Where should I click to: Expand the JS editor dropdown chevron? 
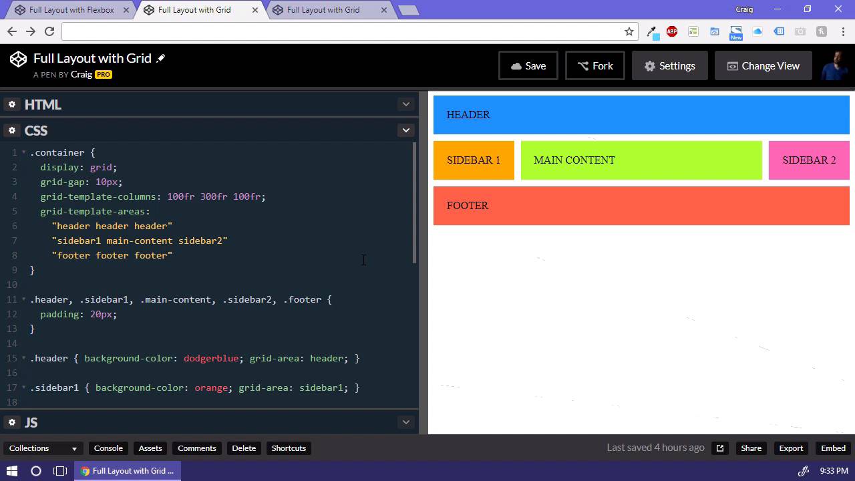click(x=405, y=422)
